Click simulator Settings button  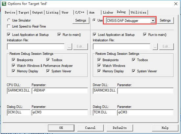point(81,20)
